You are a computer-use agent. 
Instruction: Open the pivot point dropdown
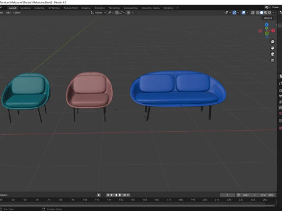pyautogui.click(x=110, y=13)
